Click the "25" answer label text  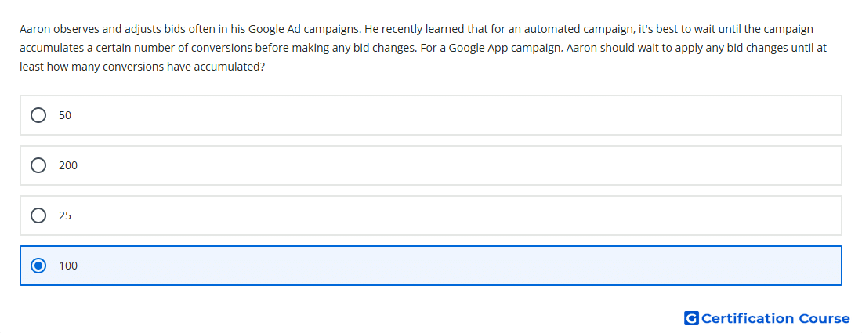click(x=65, y=215)
